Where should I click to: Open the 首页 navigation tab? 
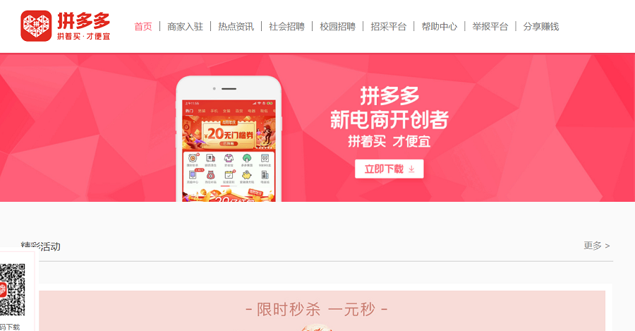(x=143, y=27)
